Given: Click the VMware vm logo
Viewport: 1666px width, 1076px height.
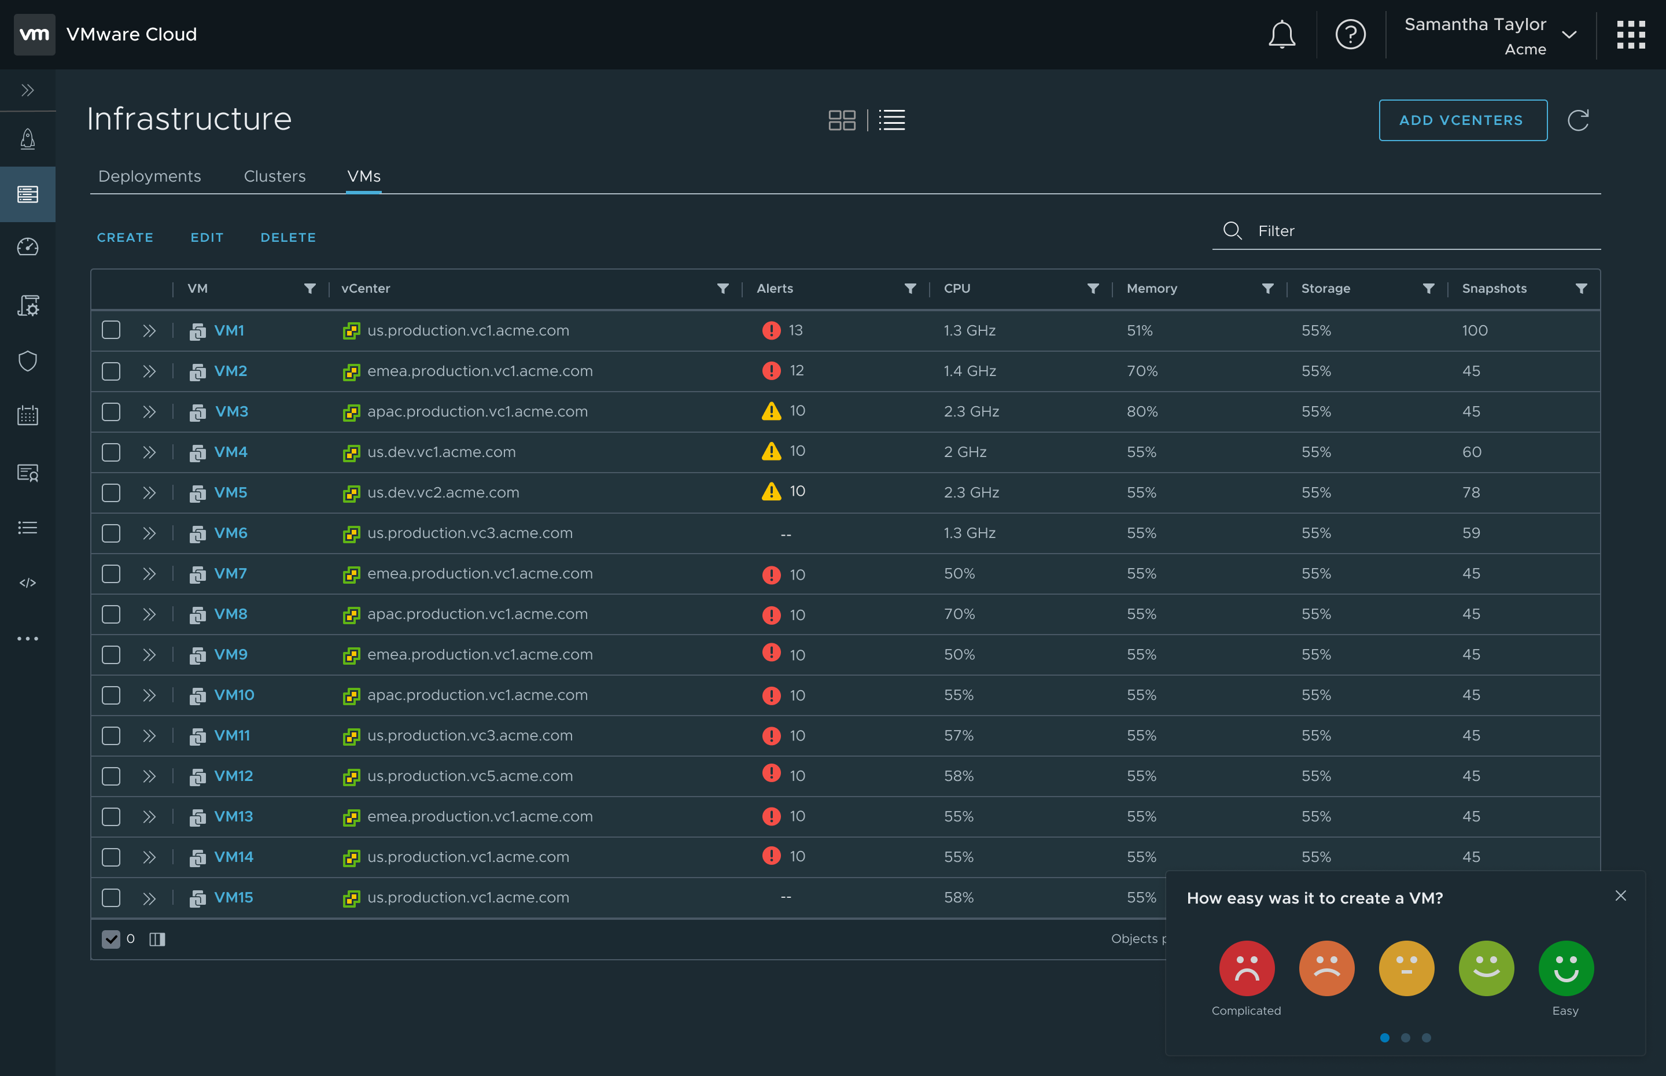Looking at the screenshot, I should coord(34,34).
